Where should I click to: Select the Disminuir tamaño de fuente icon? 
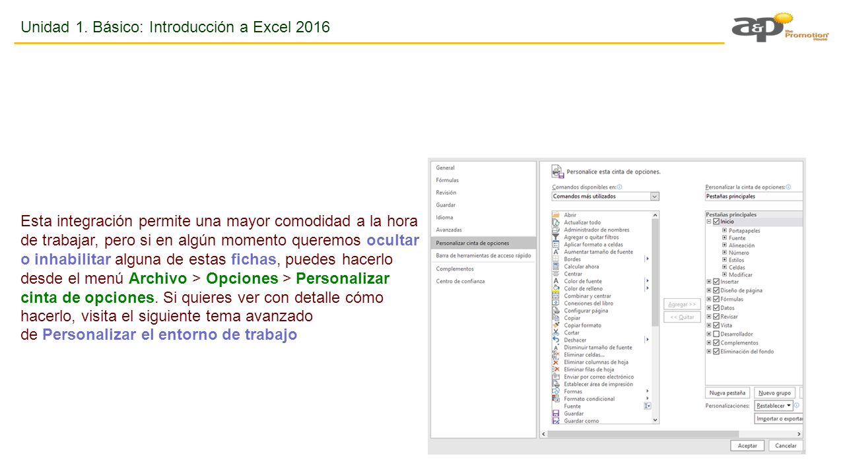click(556, 347)
